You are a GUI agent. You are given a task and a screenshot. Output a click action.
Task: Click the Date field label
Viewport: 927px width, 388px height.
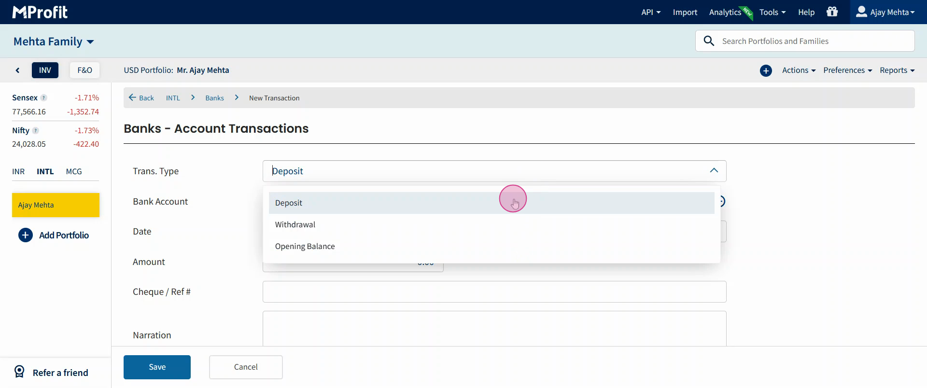[142, 231]
